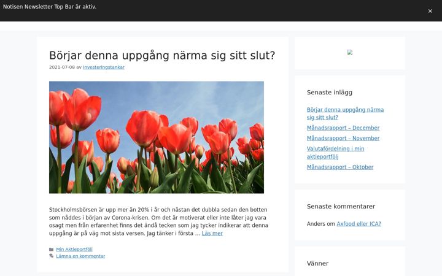
Task: Click the broken sidebar image
Action: click(x=350, y=52)
